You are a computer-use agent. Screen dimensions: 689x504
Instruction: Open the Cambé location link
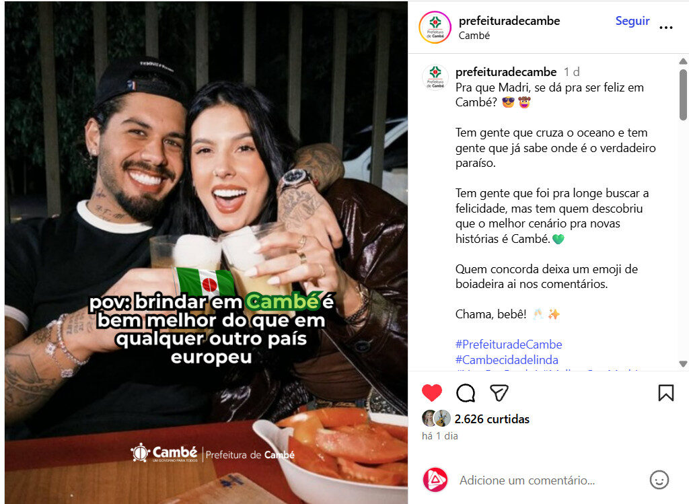click(x=474, y=36)
